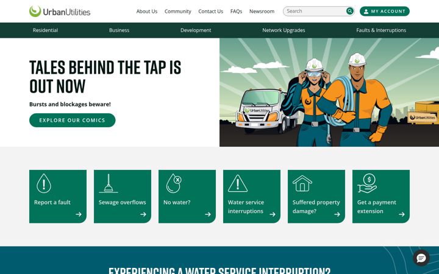Click the Explore Our Comics button
The height and width of the screenshot is (274, 439).
click(x=72, y=120)
